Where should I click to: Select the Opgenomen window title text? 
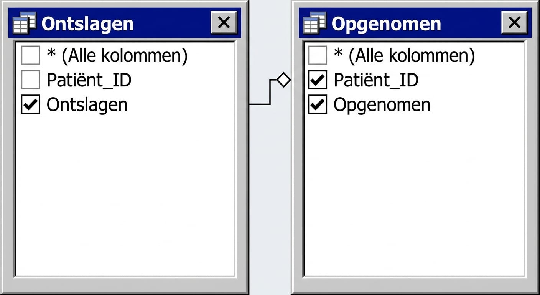386,24
